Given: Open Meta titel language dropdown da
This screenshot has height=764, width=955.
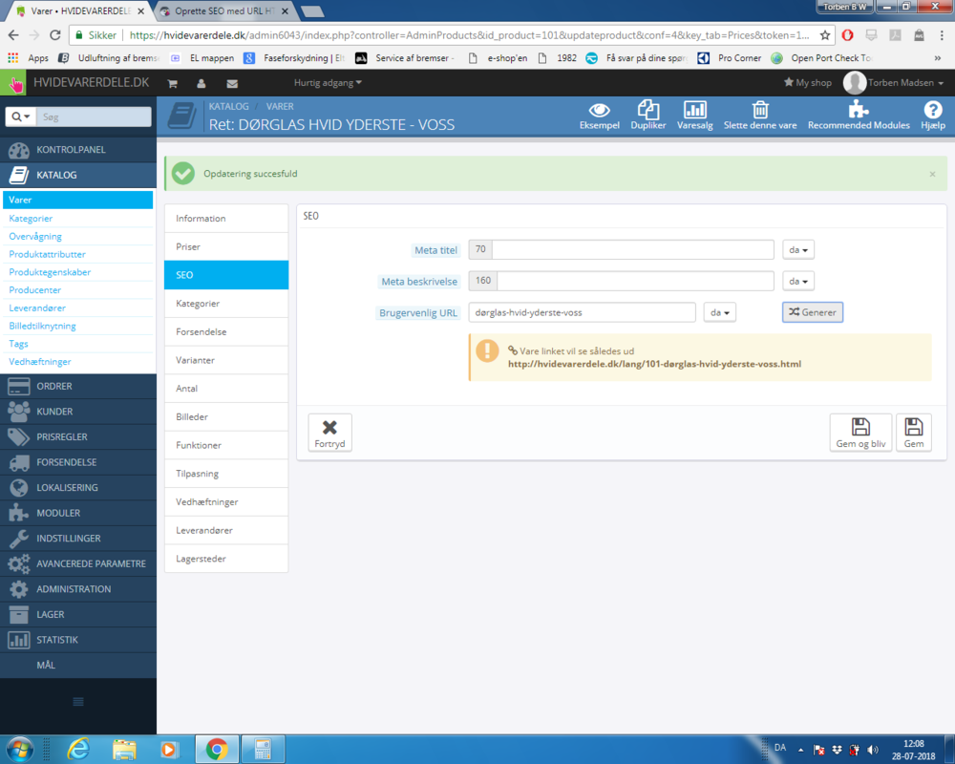Looking at the screenshot, I should pos(797,250).
